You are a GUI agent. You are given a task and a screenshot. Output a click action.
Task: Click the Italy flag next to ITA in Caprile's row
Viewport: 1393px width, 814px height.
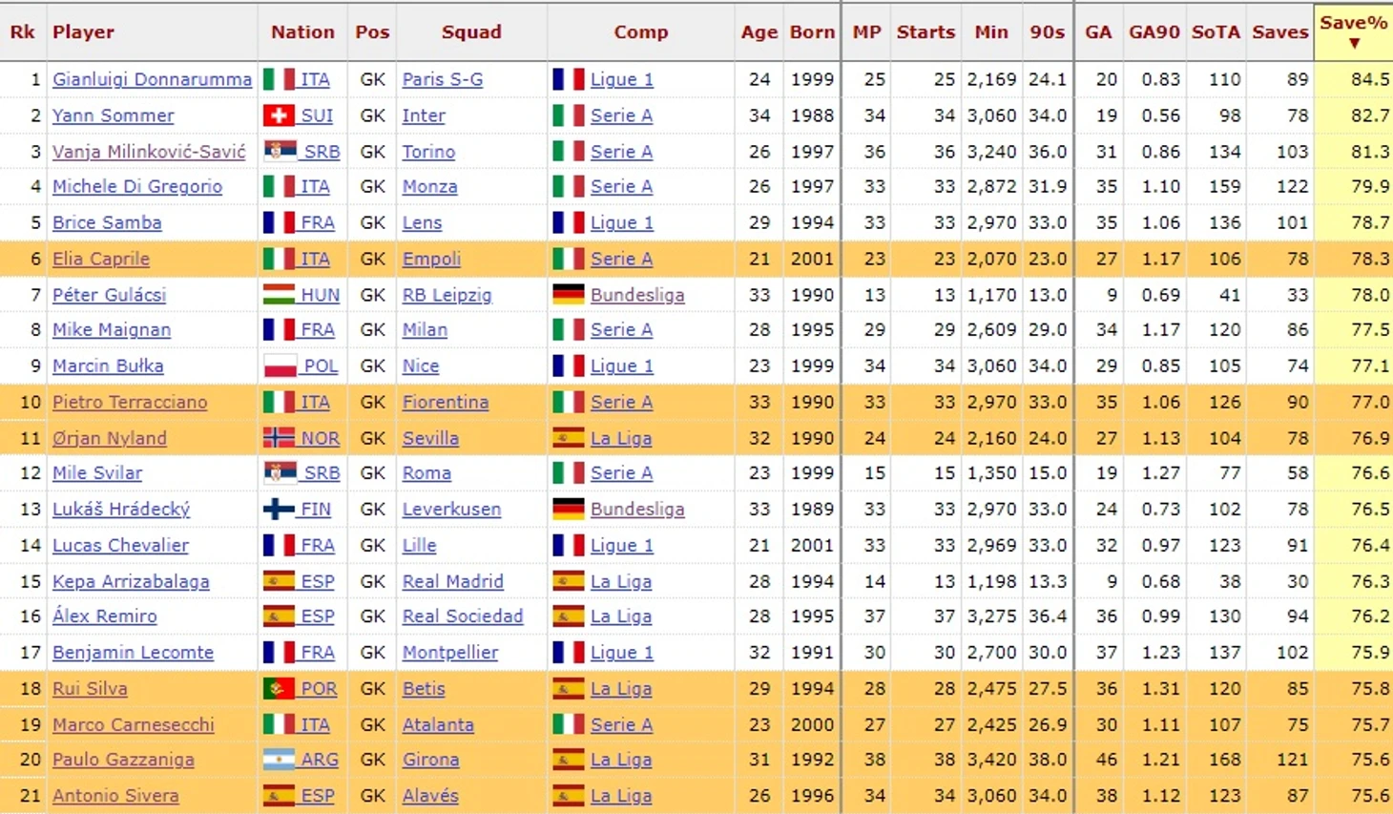tap(279, 259)
